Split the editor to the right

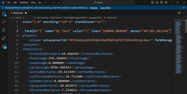[179, 13]
